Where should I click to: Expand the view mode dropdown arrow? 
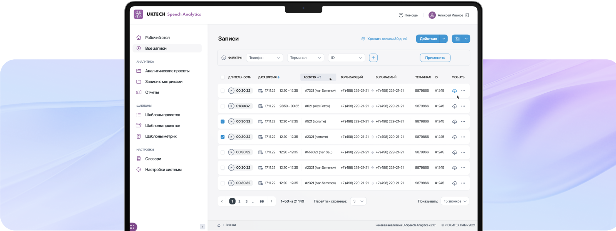[x=466, y=39]
